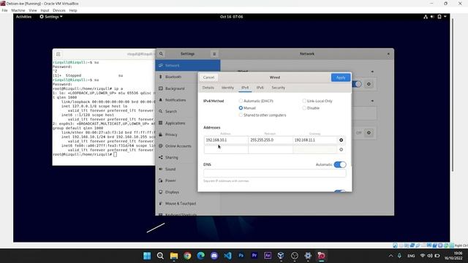This screenshot has width=468, height=263.
Task: Open Sharing in Settings sidebar
Action: (x=188, y=158)
